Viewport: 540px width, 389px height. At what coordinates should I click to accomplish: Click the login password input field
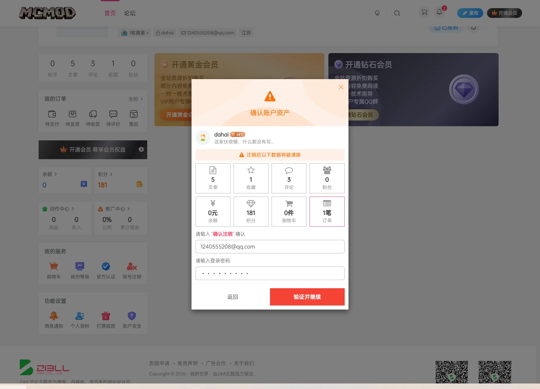point(270,273)
